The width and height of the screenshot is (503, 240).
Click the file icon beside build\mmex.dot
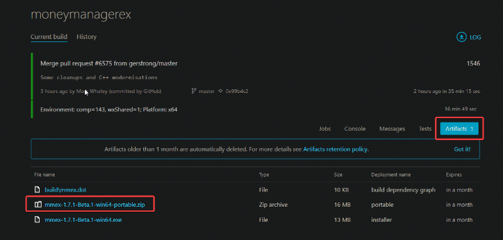pos(37,190)
